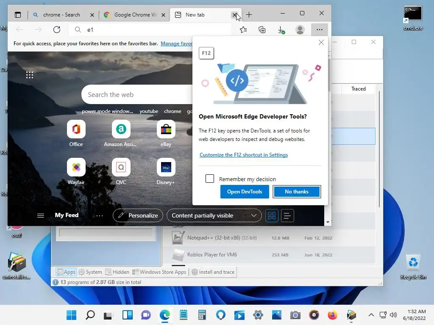
Task: Open the volume control in system tray
Action: click(x=393, y=315)
